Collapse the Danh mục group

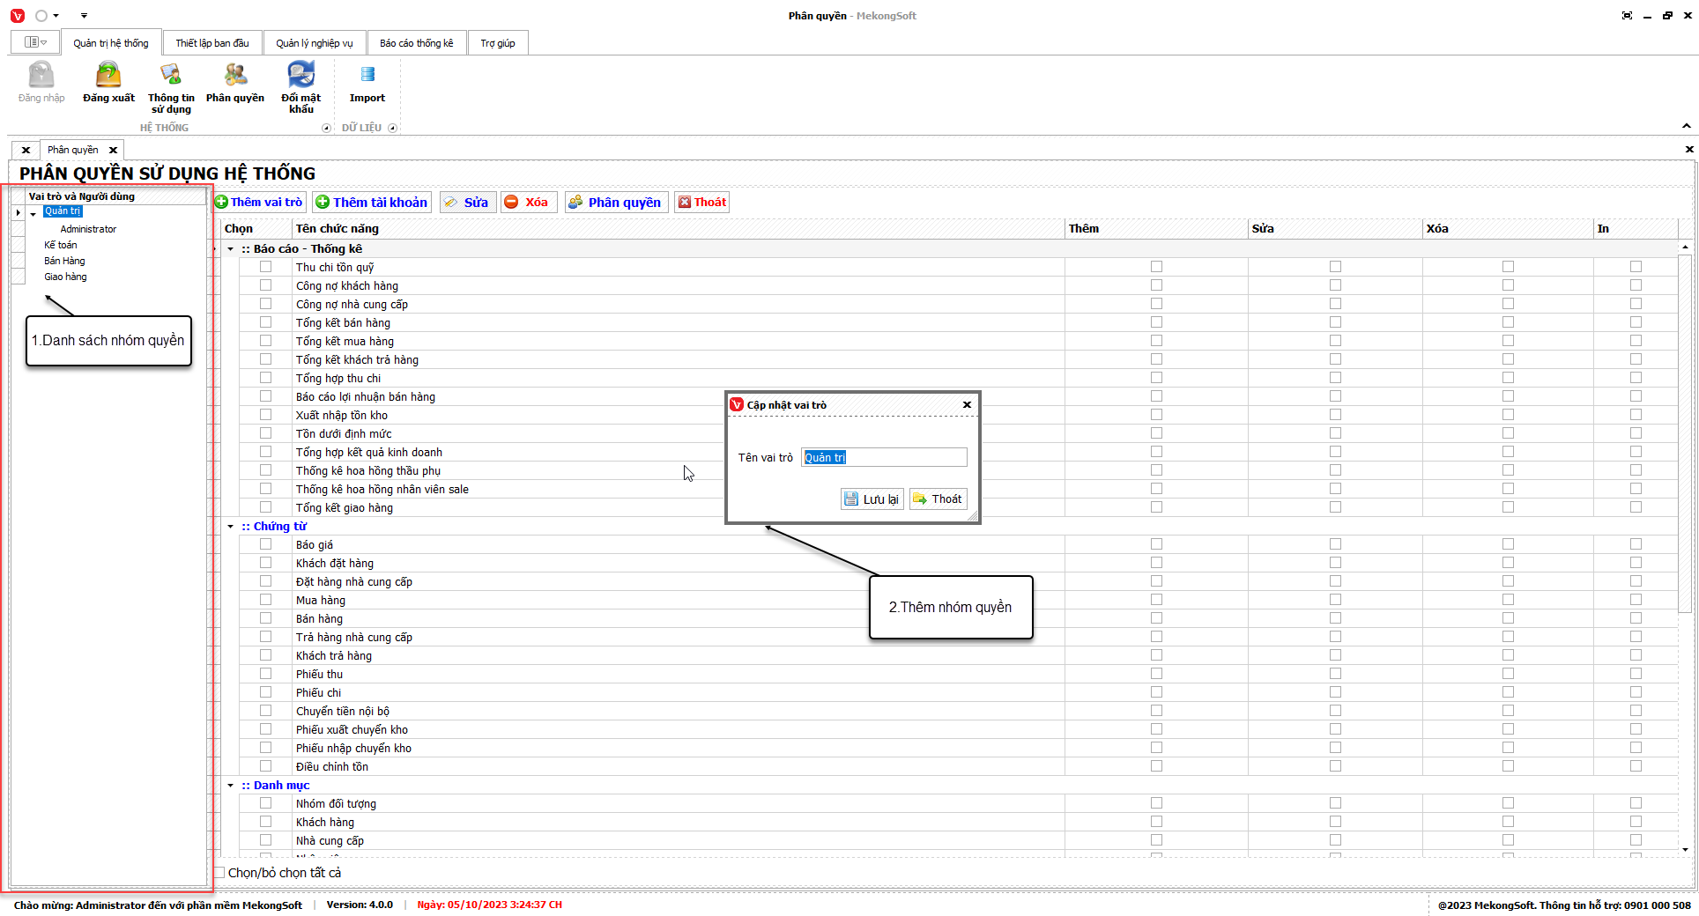coord(231,786)
